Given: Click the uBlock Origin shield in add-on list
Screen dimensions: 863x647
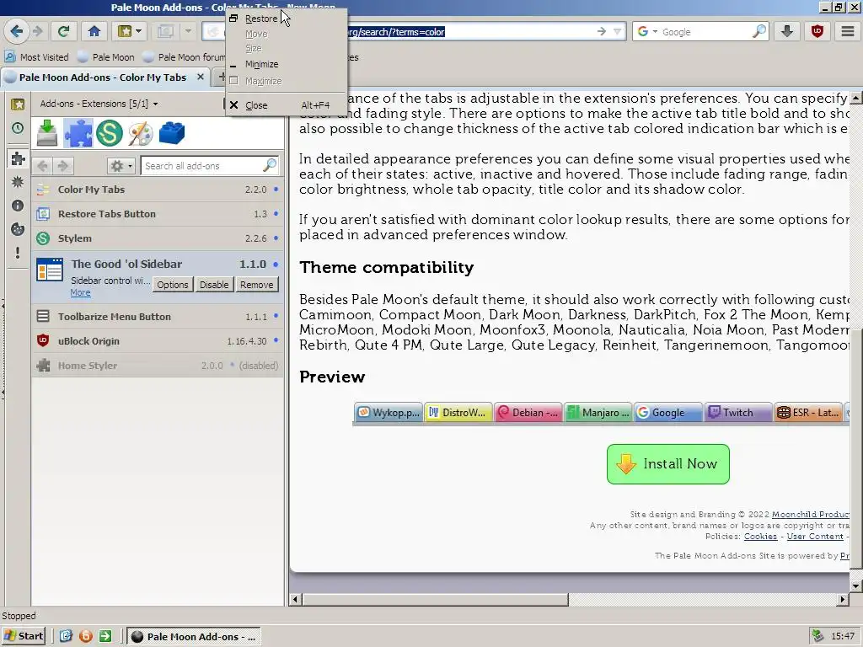Looking at the screenshot, I should (43, 340).
